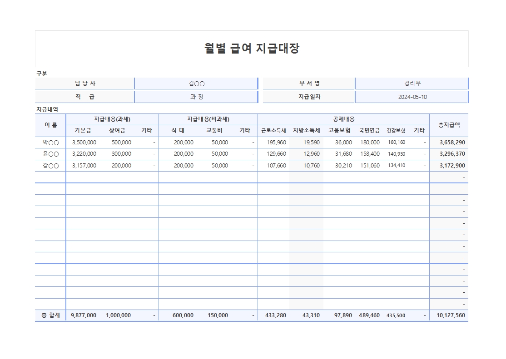Click the title 월별 급여 지급대장
This screenshot has height=359, width=506.
252,49
